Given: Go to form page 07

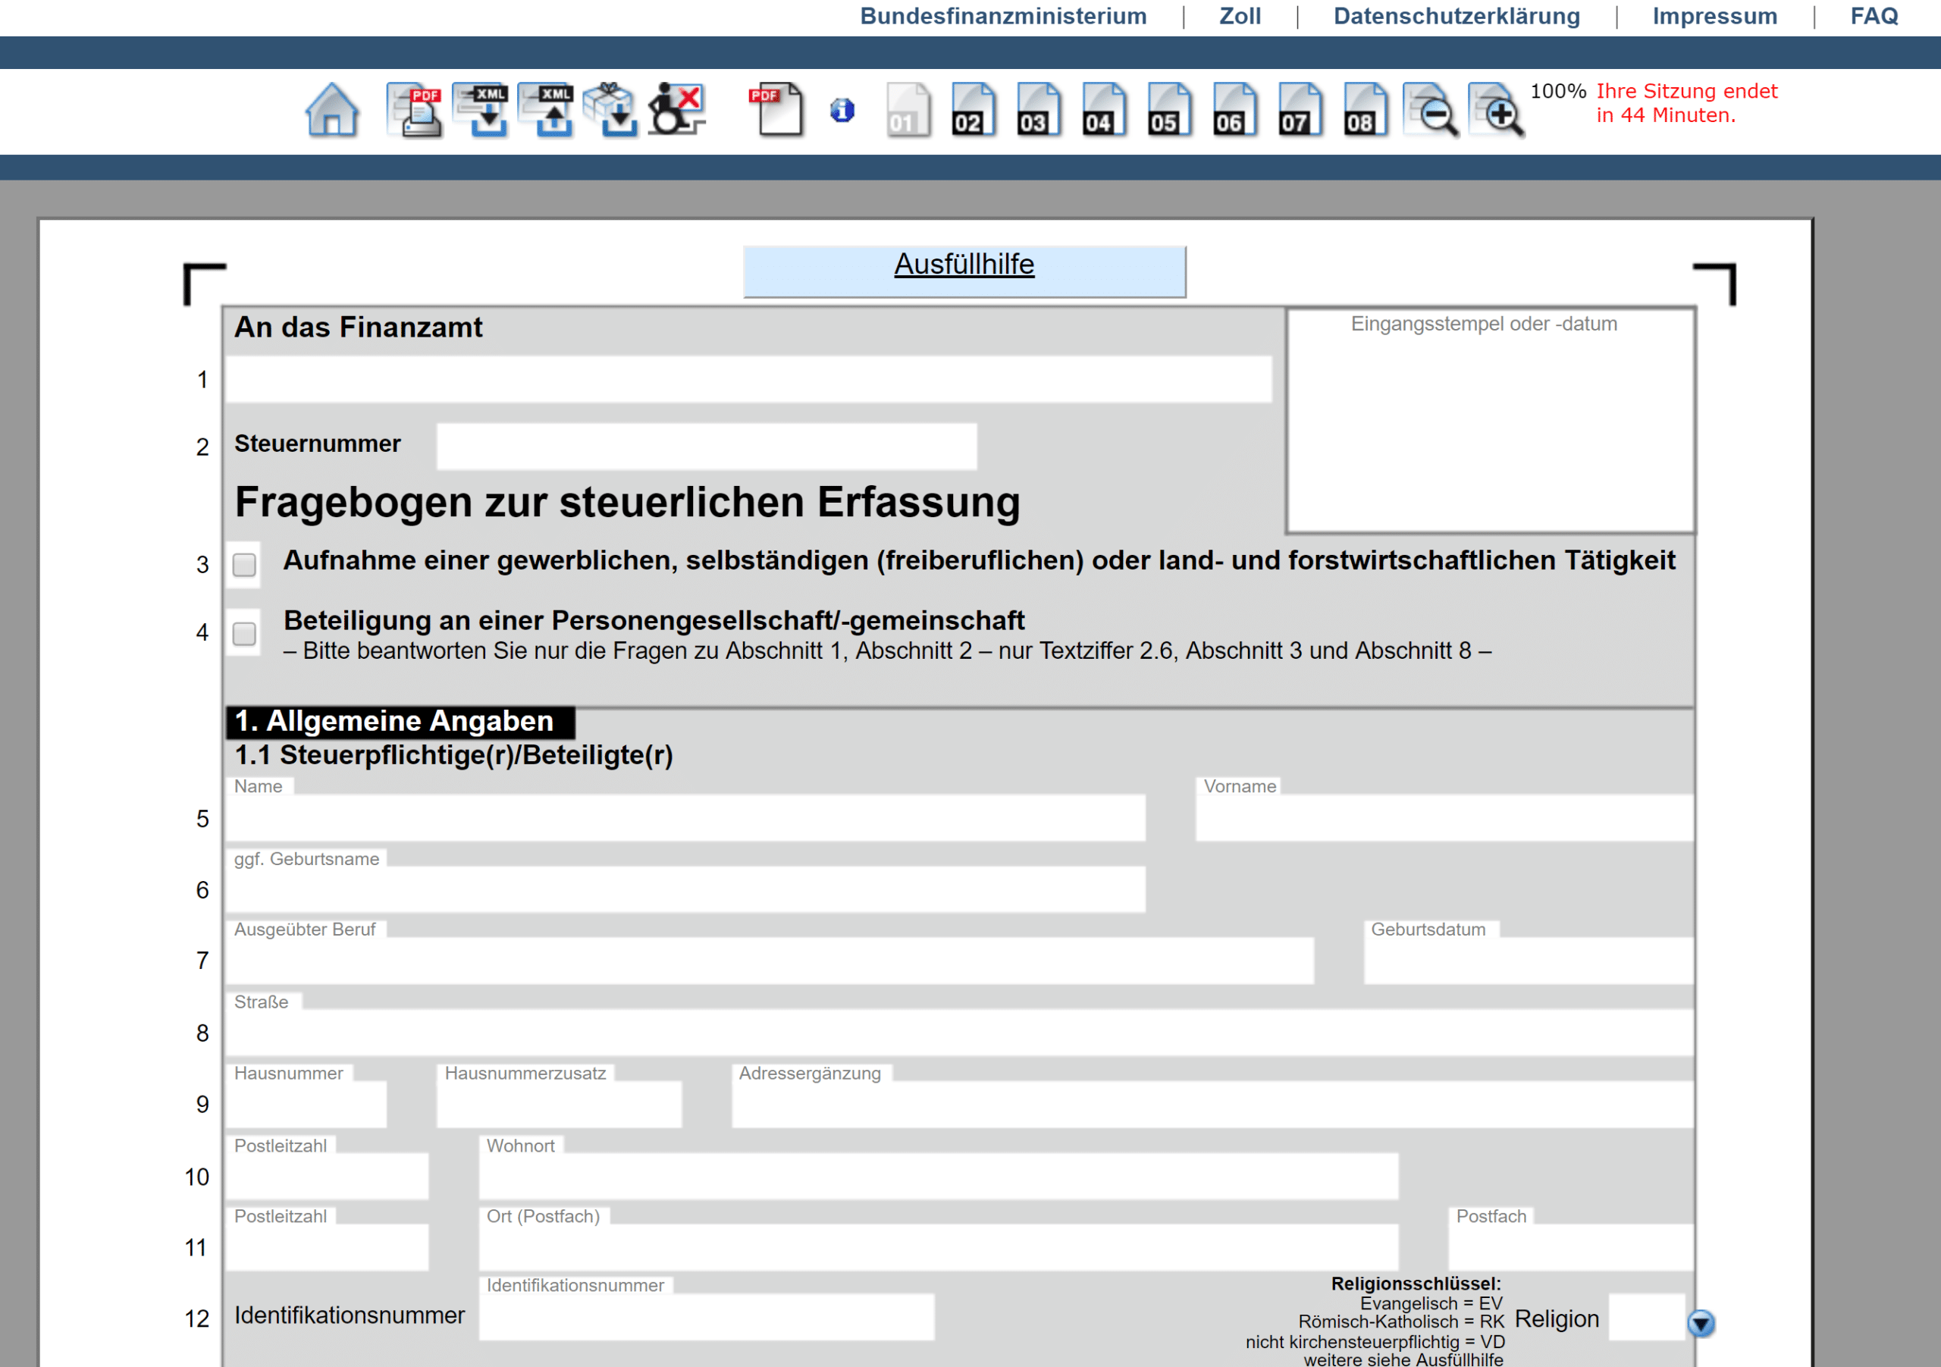Looking at the screenshot, I should click(1300, 110).
